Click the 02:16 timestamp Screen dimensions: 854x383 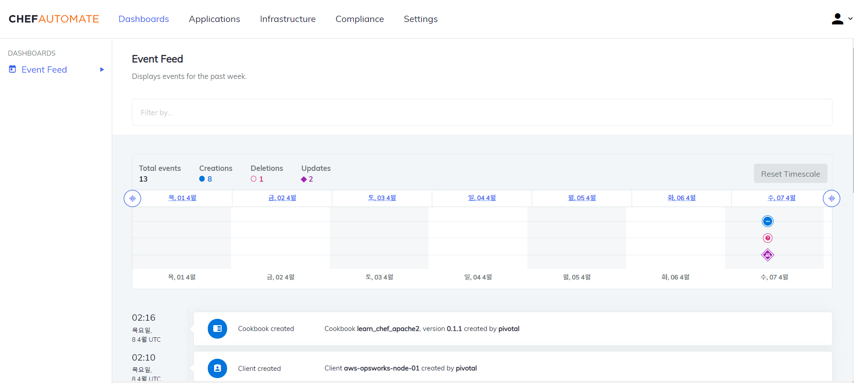tap(144, 318)
